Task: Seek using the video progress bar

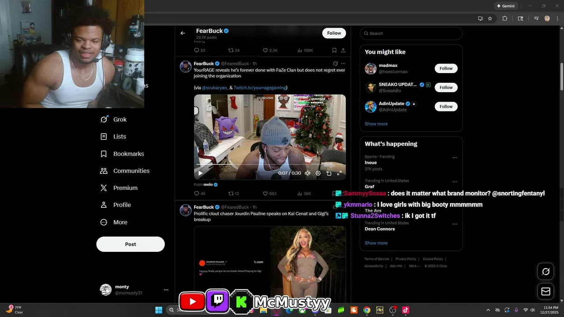Action: [270, 165]
